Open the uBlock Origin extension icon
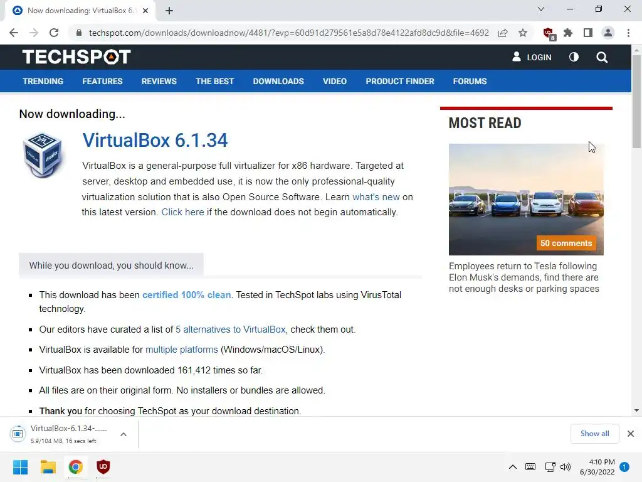Image resolution: width=642 pixels, height=482 pixels. 549,34
